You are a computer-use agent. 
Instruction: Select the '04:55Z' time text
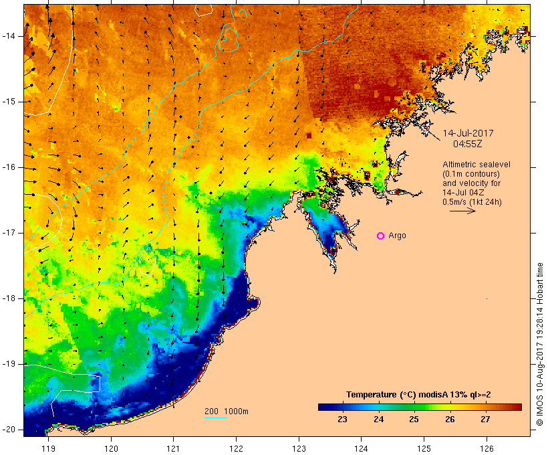(468, 144)
